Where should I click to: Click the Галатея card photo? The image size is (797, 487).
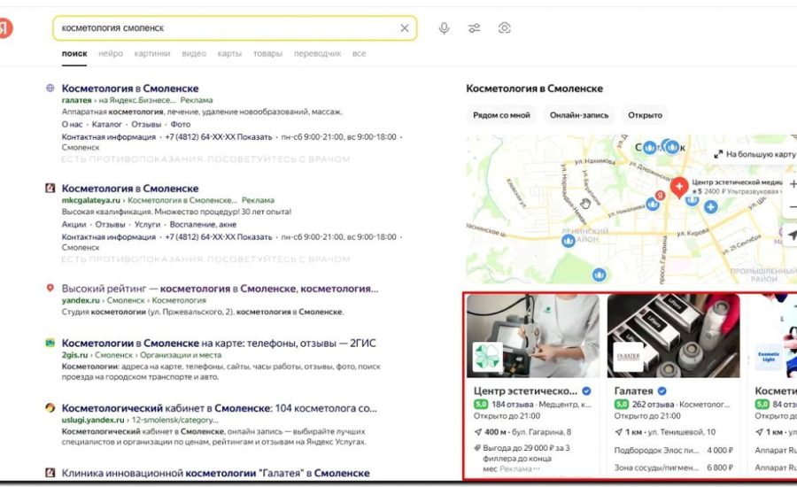click(674, 336)
